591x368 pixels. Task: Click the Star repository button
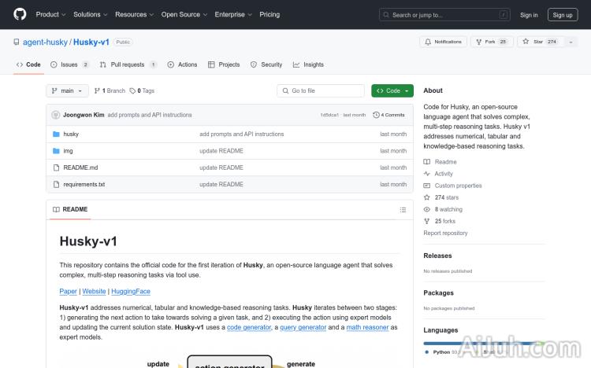534,42
